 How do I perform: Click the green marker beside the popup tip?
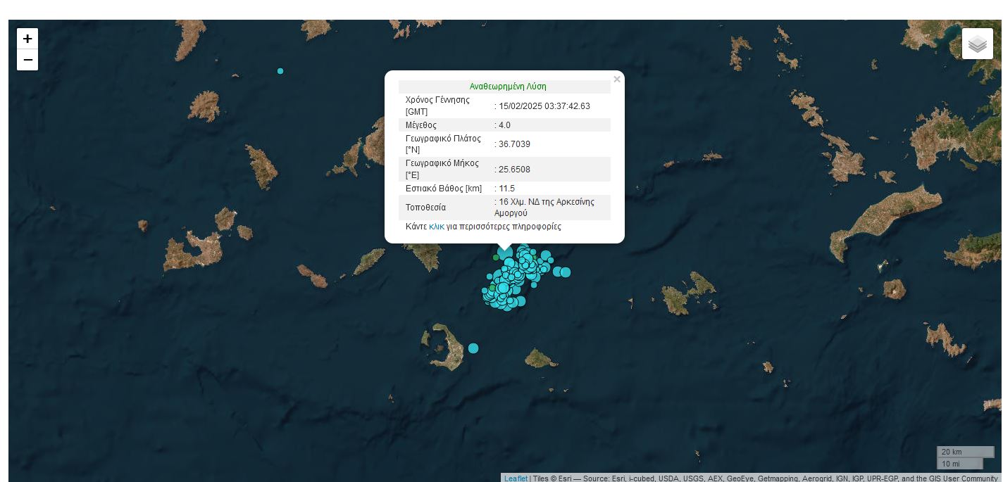coord(496,258)
